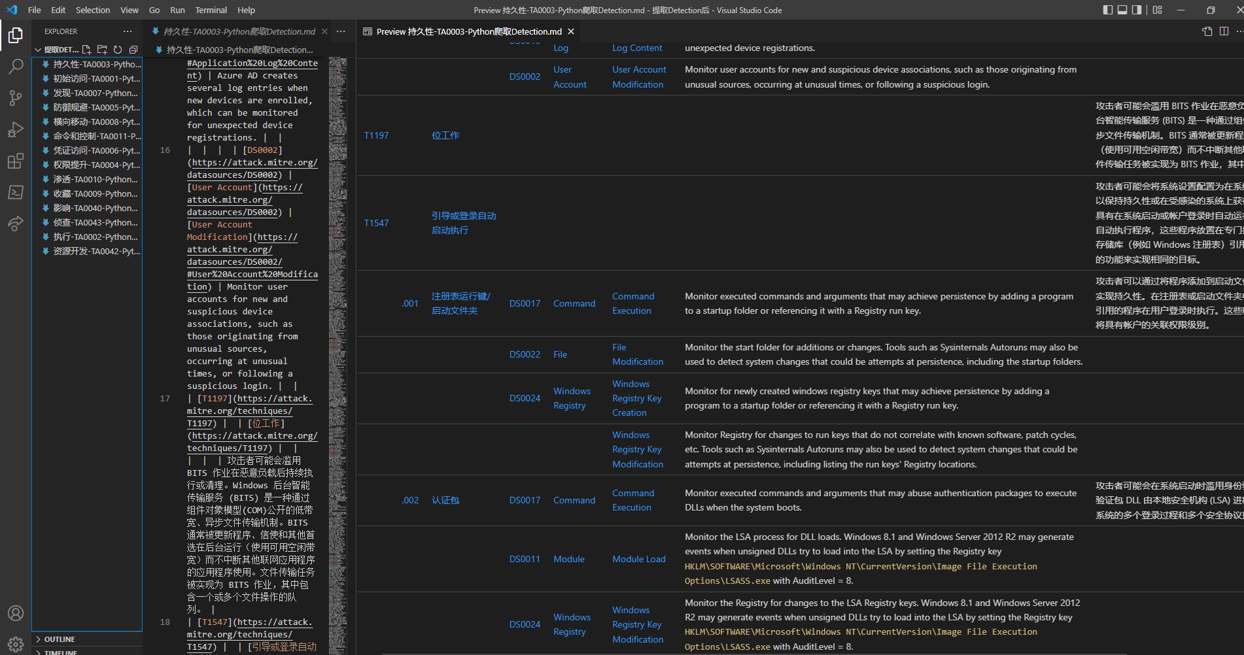This screenshot has width=1244, height=655.
Task: Open the share arrow icon in activity bar
Action: tap(16, 224)
